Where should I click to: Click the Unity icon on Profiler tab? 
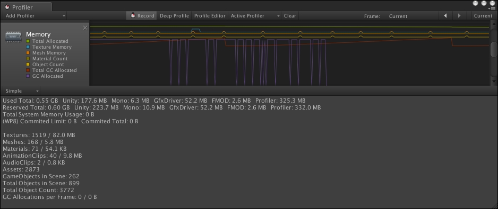[x=7, y=7]
